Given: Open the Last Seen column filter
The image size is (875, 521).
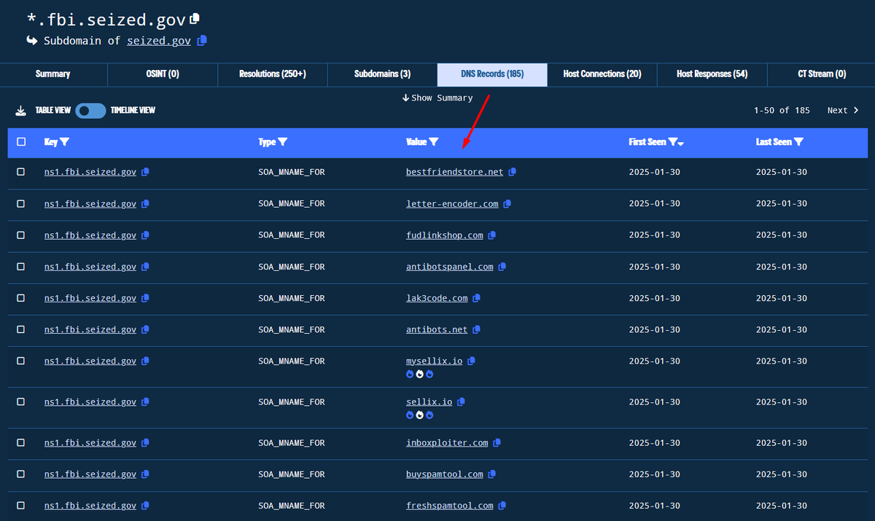Looking at the screenshot, I should pyautogui.click(x=798, y=142).
